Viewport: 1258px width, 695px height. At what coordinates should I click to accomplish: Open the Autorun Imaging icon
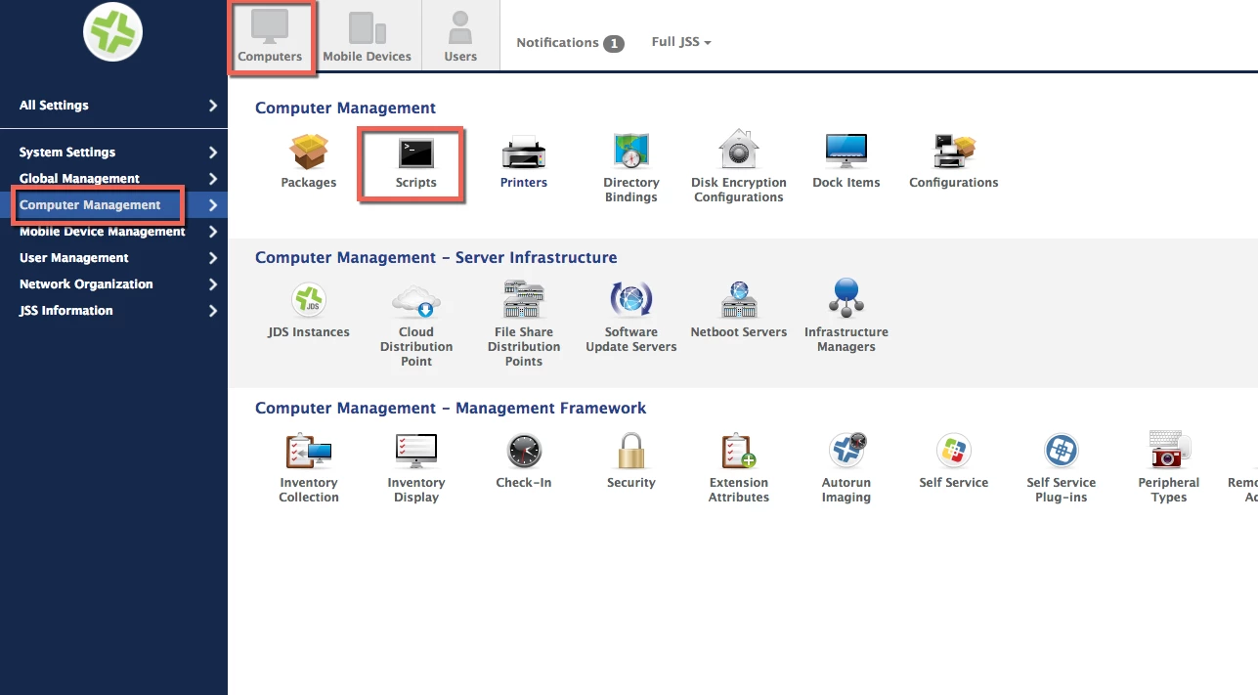click(847, 451)
